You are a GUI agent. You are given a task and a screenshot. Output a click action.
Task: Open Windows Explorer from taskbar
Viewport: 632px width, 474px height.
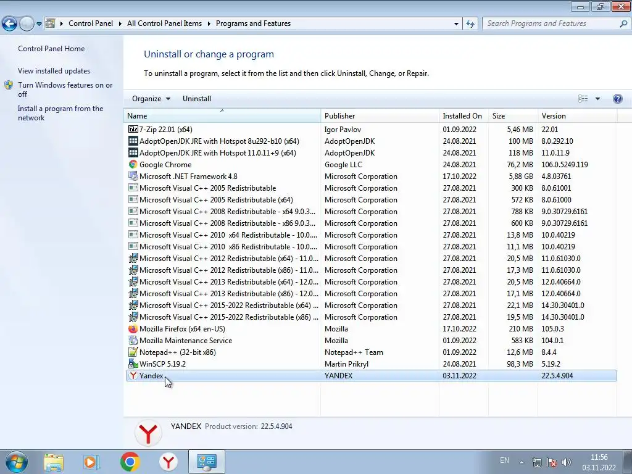point(54,462)
